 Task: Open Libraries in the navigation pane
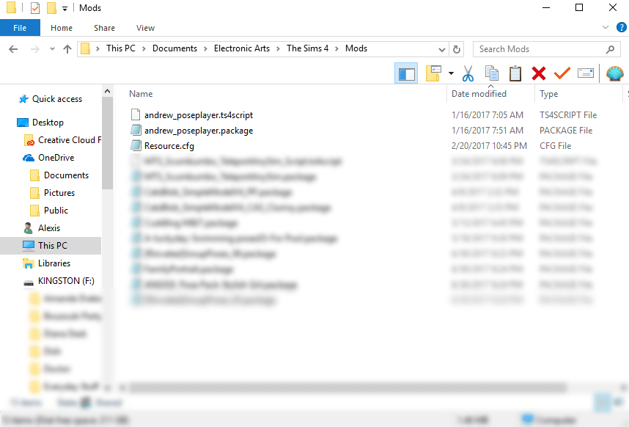[54, 263]
